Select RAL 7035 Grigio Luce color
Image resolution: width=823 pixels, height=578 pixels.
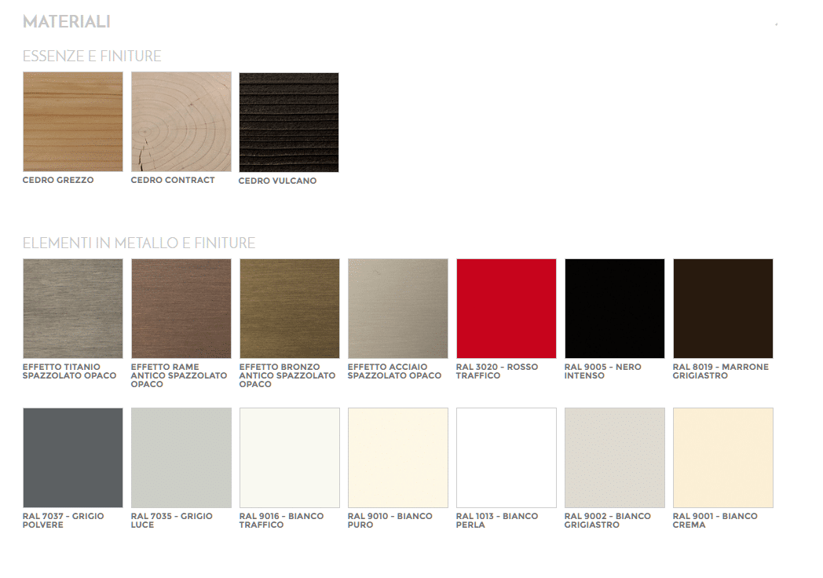[x=181, y=458]
